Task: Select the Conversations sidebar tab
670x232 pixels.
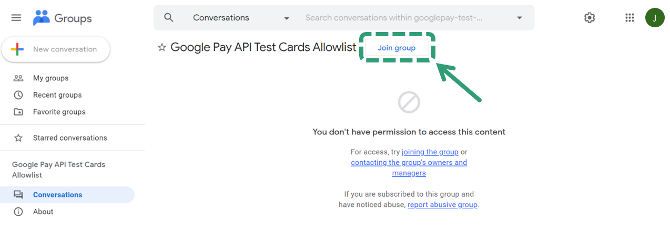Action: pyautogui.click(x=57, y=195)
